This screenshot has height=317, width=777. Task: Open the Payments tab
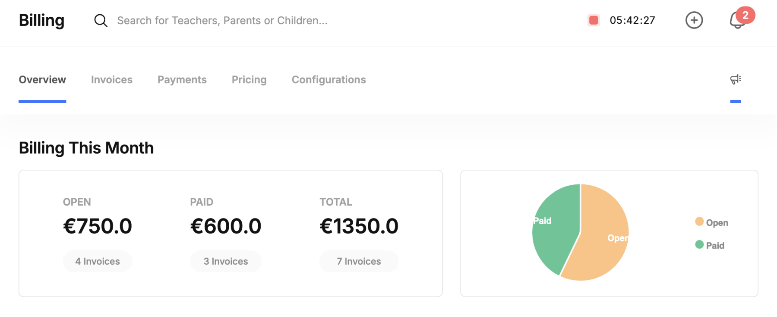[182, 79]
